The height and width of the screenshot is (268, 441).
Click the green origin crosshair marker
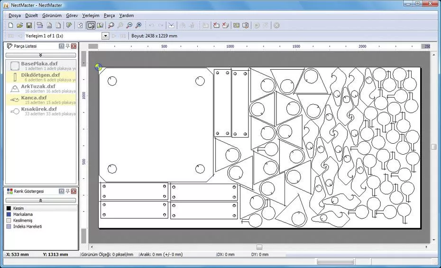coord(98,67)
